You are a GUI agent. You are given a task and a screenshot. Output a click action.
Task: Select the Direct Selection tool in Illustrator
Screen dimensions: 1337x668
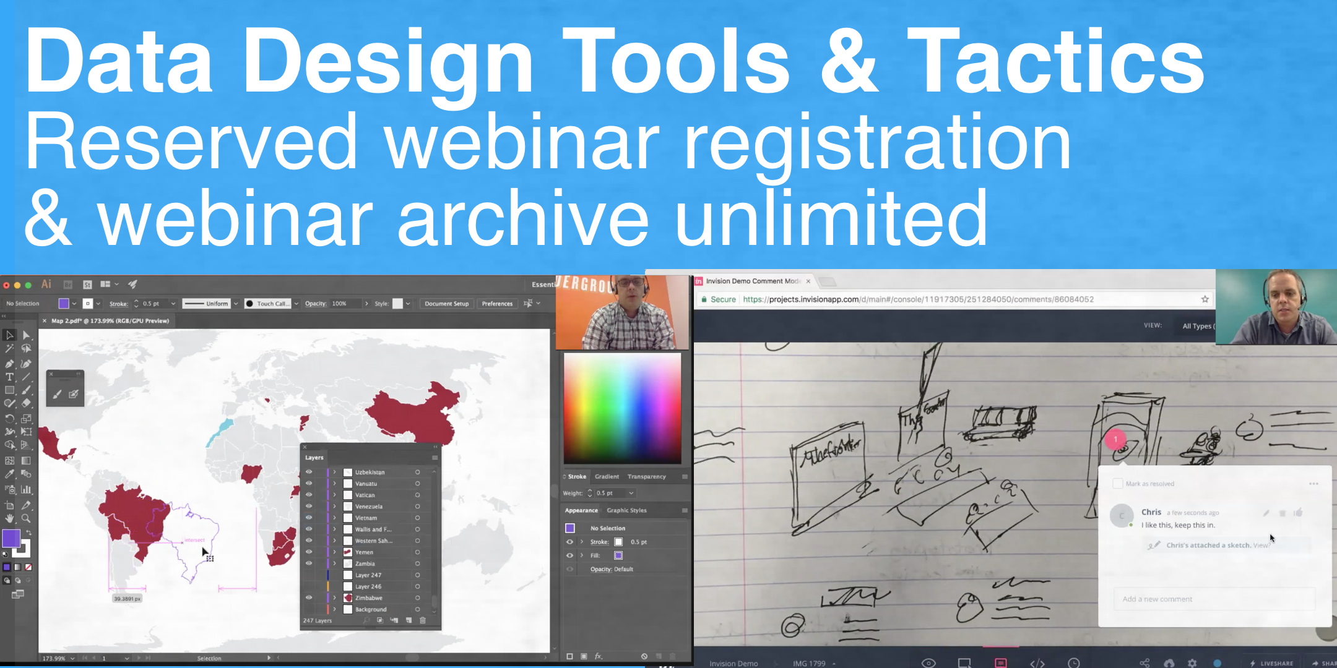26,335
